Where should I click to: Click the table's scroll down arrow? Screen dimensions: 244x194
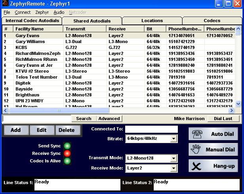pos(238,104)
